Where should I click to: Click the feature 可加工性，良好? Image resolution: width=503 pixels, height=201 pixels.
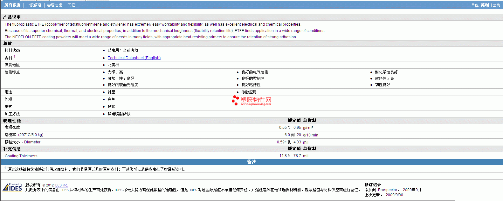(x=121, y=79)
